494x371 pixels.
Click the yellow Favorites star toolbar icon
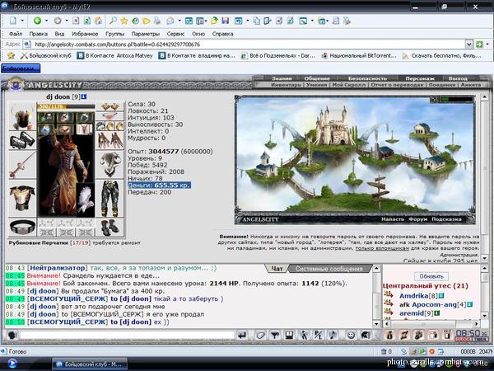click(x=124, y=21)
